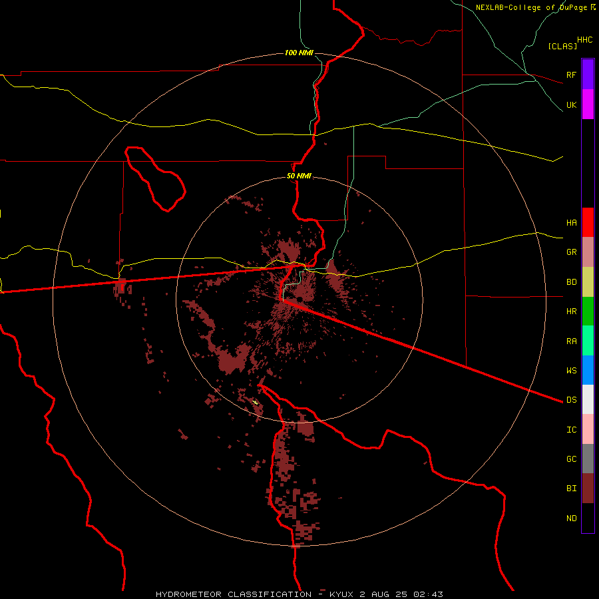Screen dimensions: 599x599
Task: Click the WS legend label
Action: pos(571,370)
